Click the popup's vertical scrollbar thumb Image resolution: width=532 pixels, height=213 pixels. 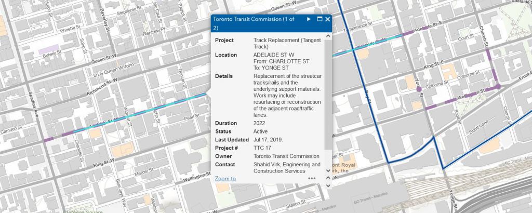coord(327,94)
